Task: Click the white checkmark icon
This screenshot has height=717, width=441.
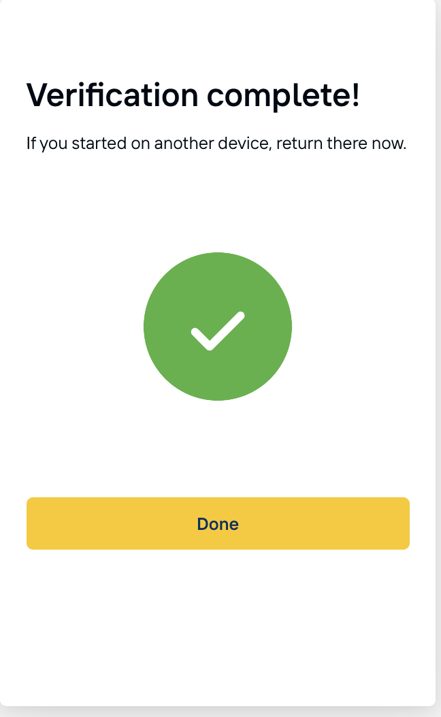Action: click(x=218, y=331)
